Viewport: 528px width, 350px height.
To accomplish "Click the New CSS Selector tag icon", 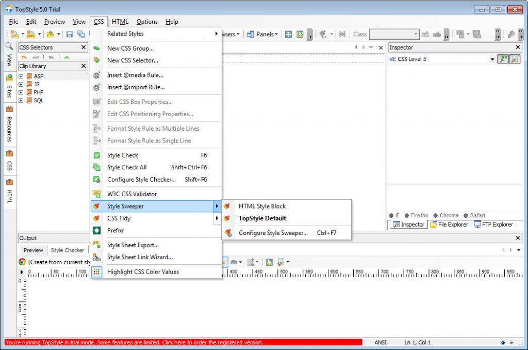I will coord(96,60).
